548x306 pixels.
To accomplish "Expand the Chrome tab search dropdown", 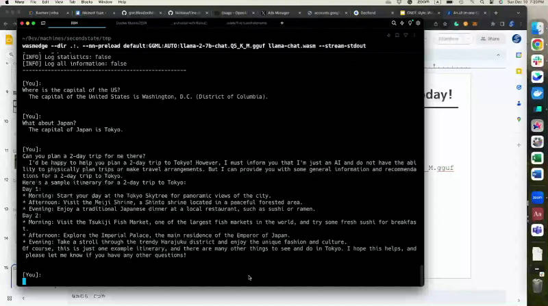I will pyautogui.click(x=519, y=13).
